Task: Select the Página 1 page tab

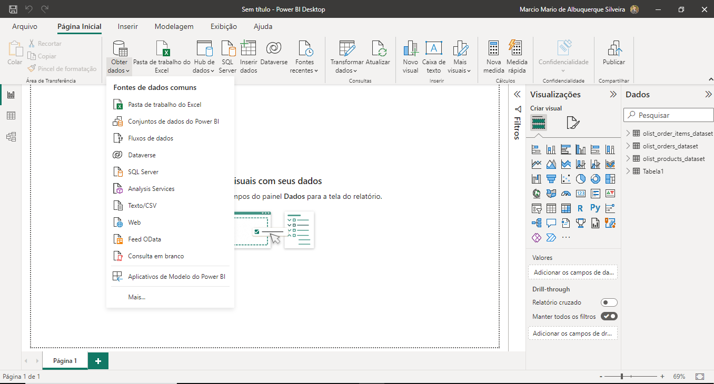Action: [65, 361]
